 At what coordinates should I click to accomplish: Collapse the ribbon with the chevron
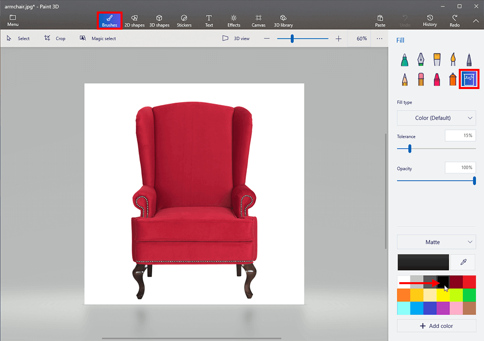pyautogui.click(x=475, y=21)
